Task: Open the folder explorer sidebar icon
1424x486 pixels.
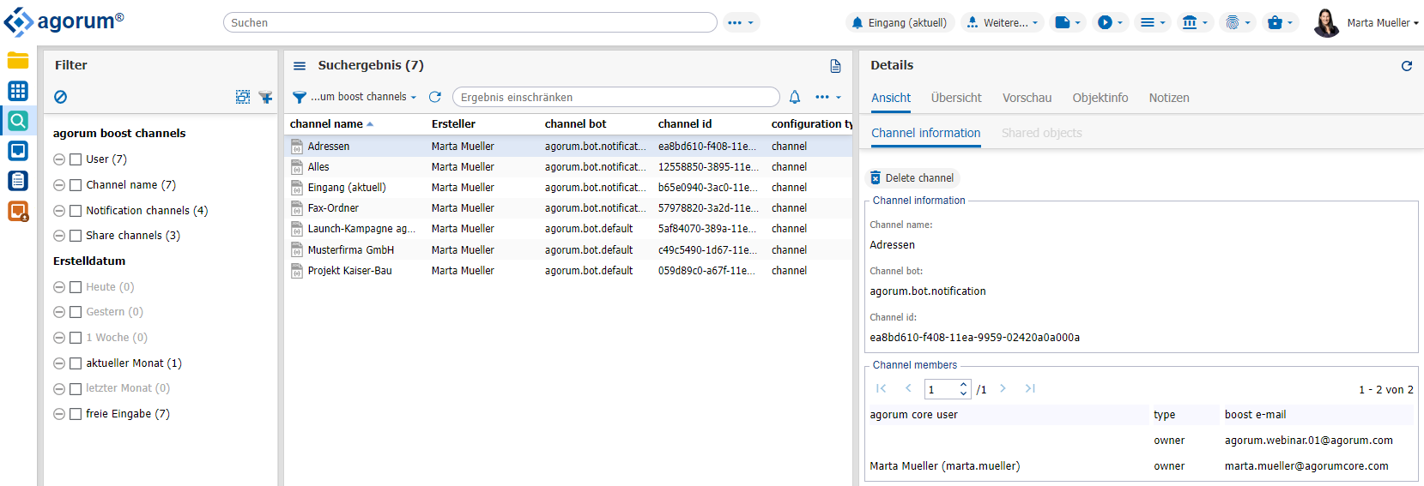Action: click(18, 60)
